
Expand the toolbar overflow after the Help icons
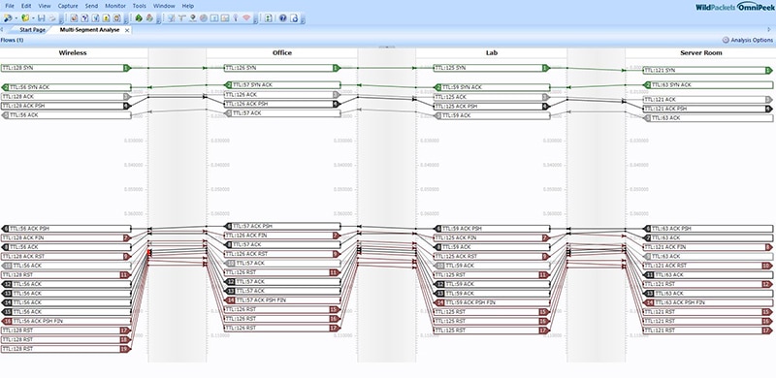pyautogui.click(x=303, y=20)
